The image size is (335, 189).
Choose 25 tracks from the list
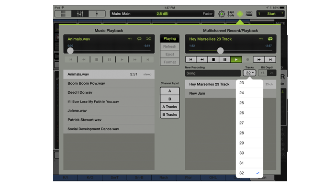(x=249, y=103)
